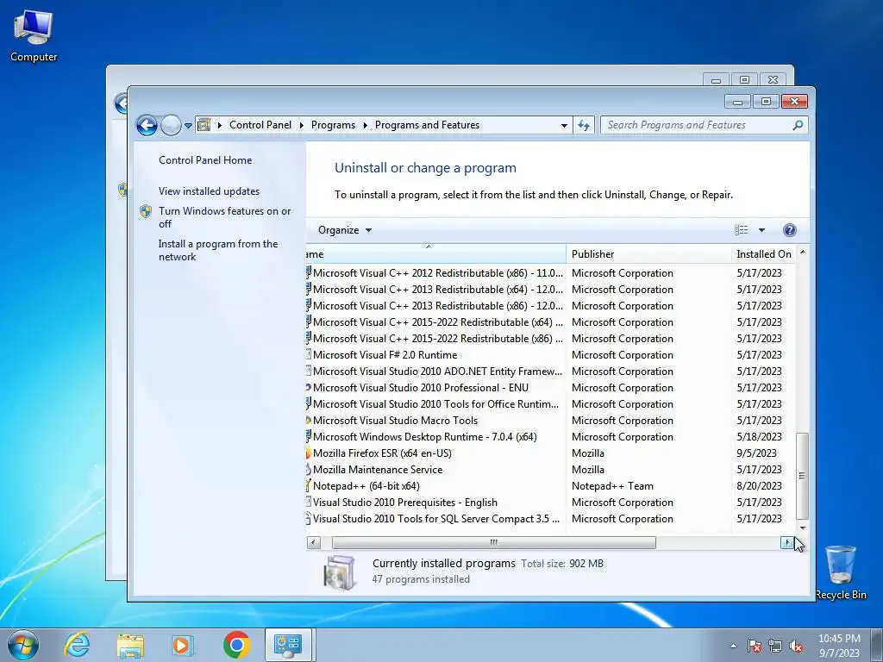Open the address bar history dropdown
This screenshot has height=662, width=883.
(x=564, y=126)
